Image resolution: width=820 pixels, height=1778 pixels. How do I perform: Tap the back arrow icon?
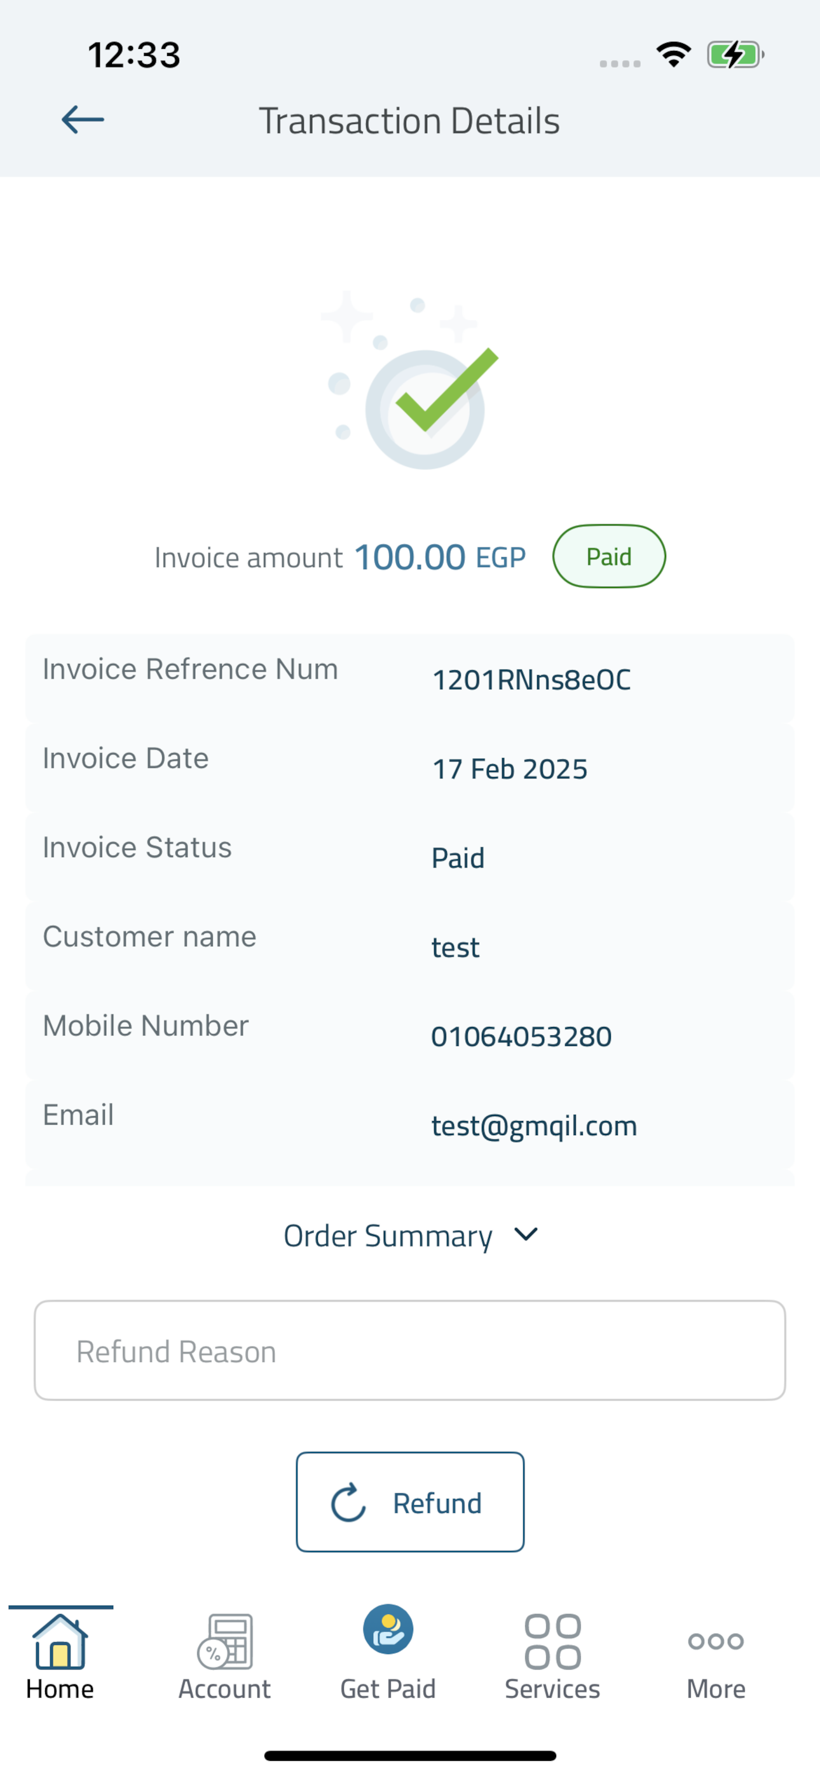[83, 120]
